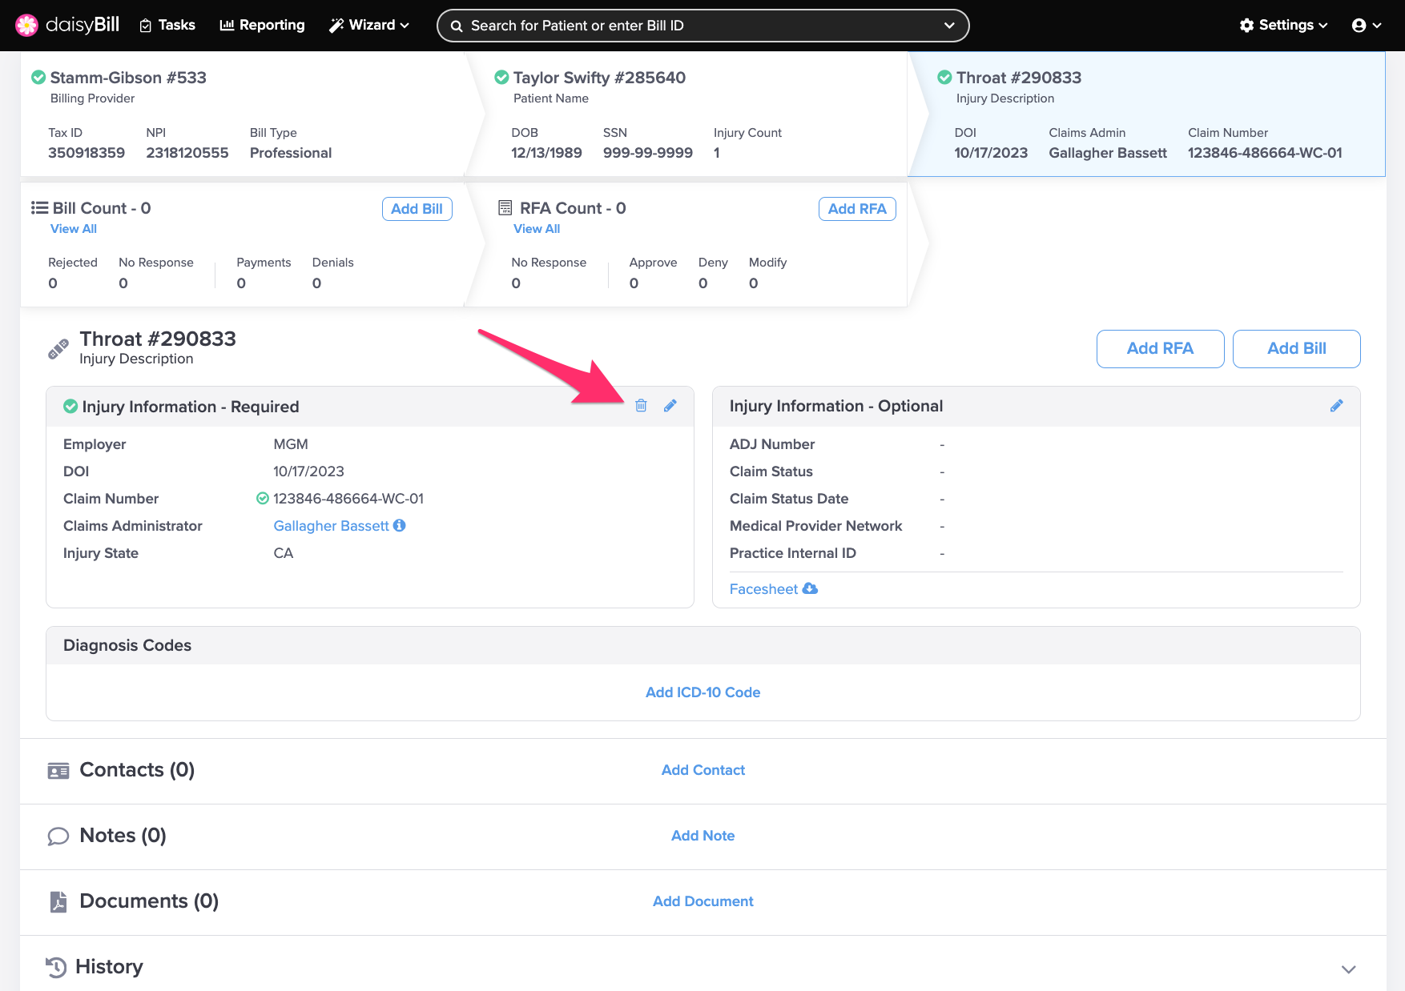Click the daisyBill logo
This screenshot has width=1405, height=991.
(67, 26)
